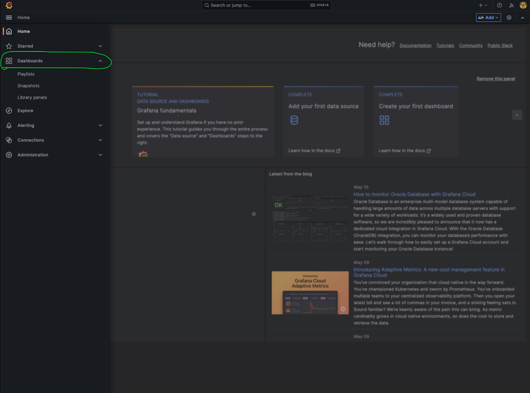Image resolution: width=530 pixels, height=393 pixels.
Task: Click Remove this panel link
Action: [x=496, y=79]
